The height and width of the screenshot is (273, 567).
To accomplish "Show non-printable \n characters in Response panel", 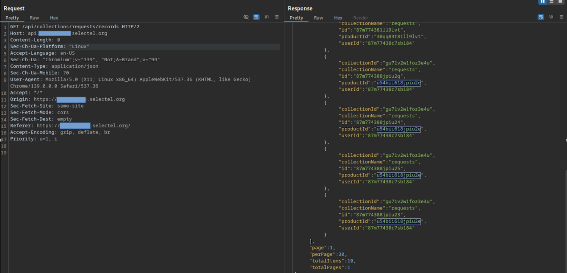I will click(x=551, y=17).
